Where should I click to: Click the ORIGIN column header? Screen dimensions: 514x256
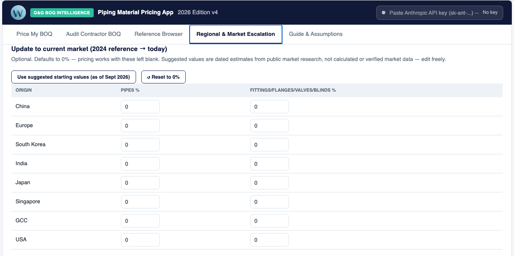(x=24, y=90)
